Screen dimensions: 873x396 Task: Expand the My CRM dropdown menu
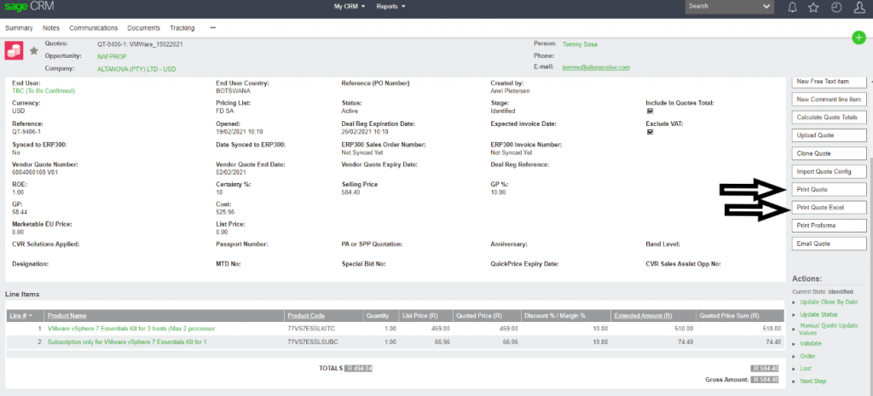[x=350, y=7]
